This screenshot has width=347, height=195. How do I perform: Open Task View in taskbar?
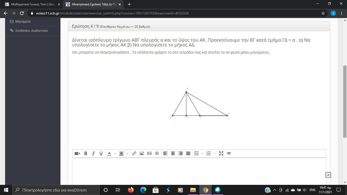[x=118, y=190]
